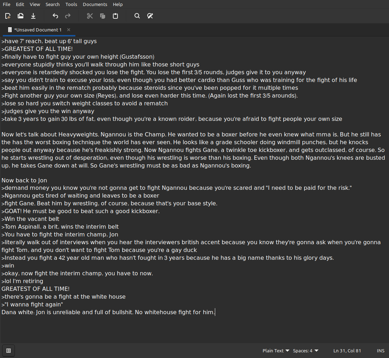
Task: Open the View menu
Action: tap(35, 5)
